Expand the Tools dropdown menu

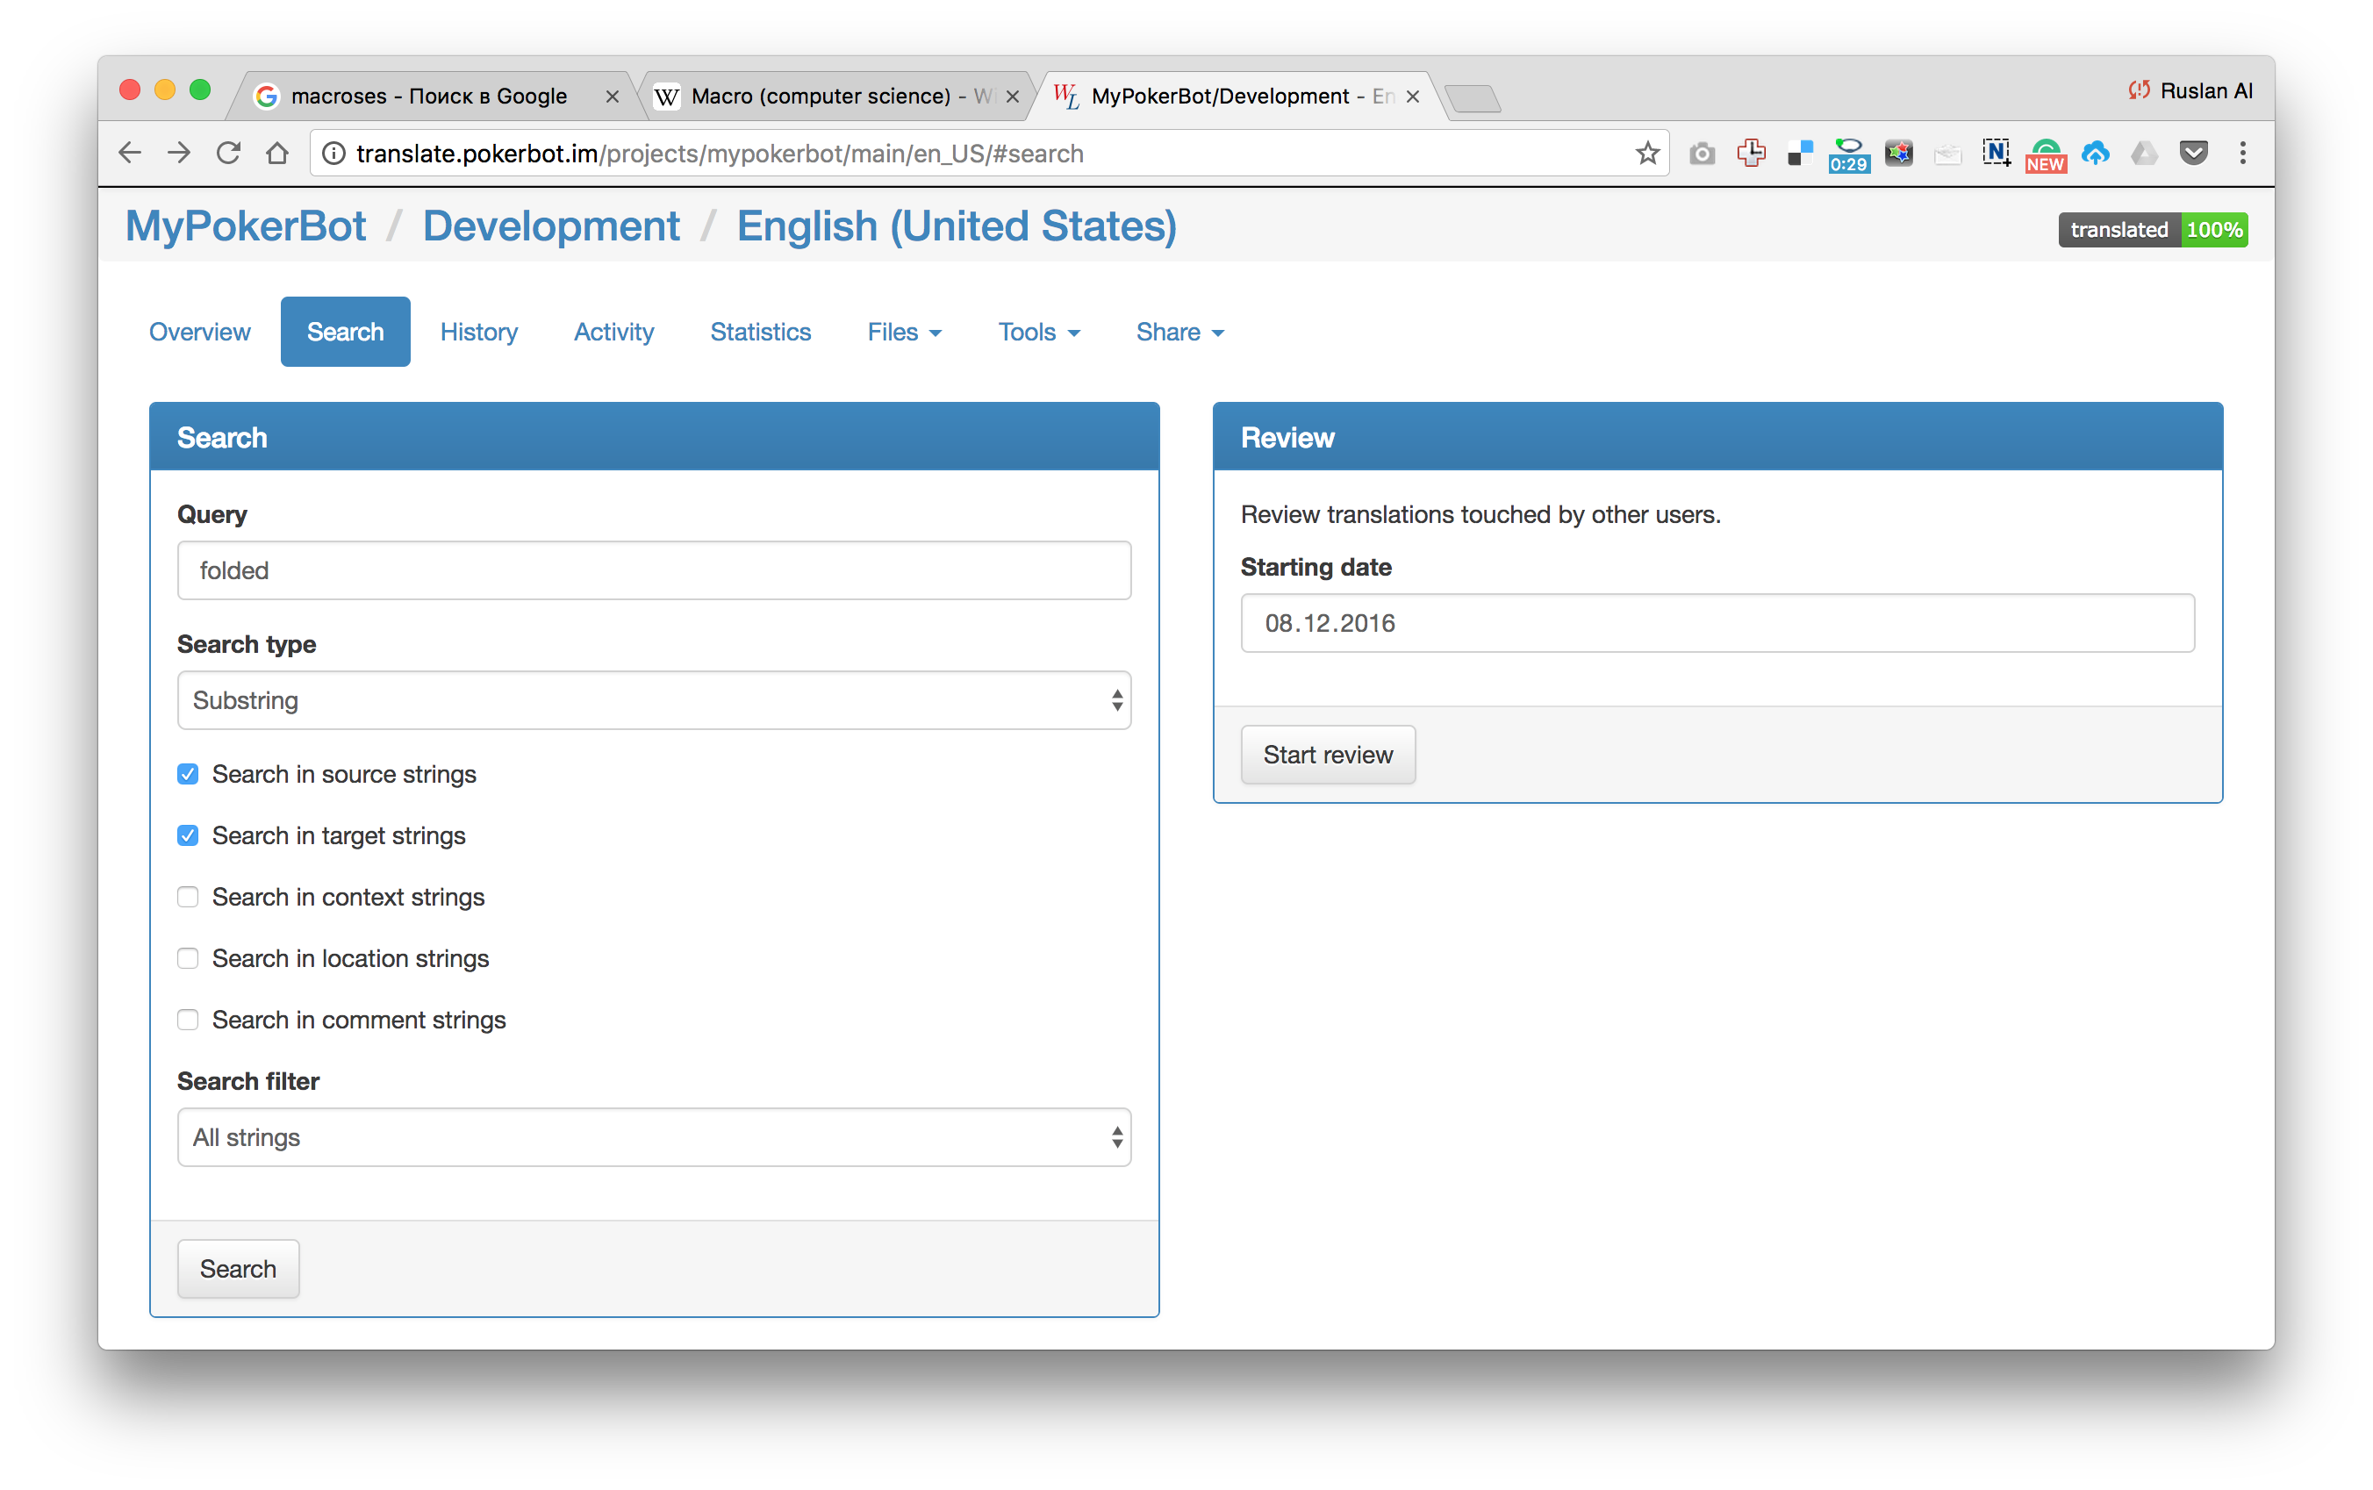1039,332
